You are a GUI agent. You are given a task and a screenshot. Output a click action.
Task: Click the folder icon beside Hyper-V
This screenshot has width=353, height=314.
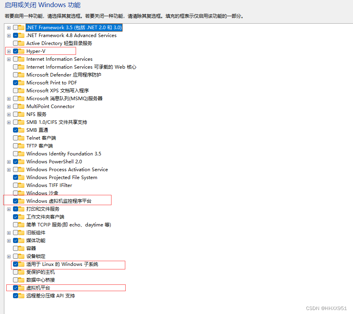pos(20,51)
